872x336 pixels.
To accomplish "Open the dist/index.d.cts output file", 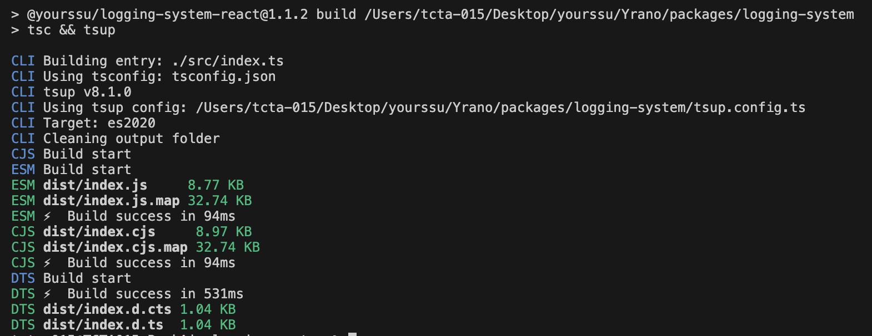I will (107, 309).
